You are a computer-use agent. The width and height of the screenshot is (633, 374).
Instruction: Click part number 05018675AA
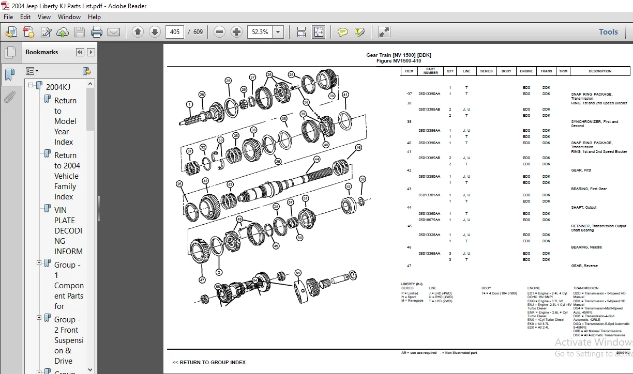pyautogui.click(x=429, y=220)
